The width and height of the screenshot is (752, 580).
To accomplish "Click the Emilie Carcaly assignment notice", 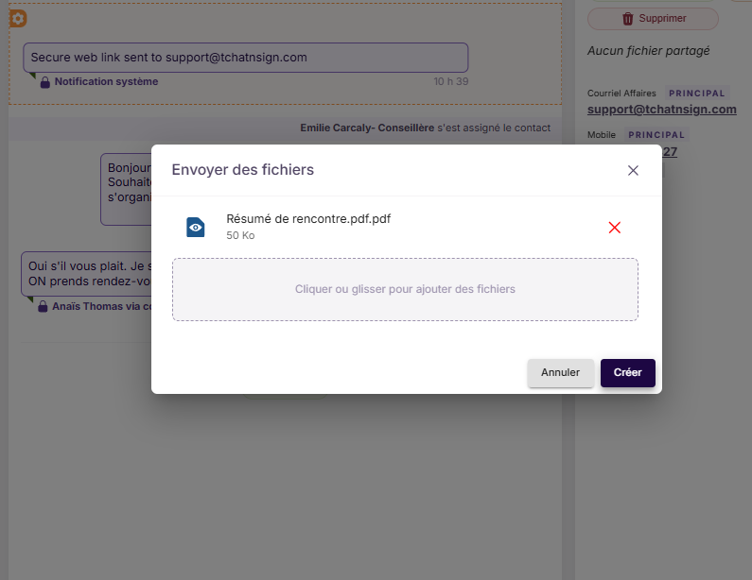I will (425, 128).
